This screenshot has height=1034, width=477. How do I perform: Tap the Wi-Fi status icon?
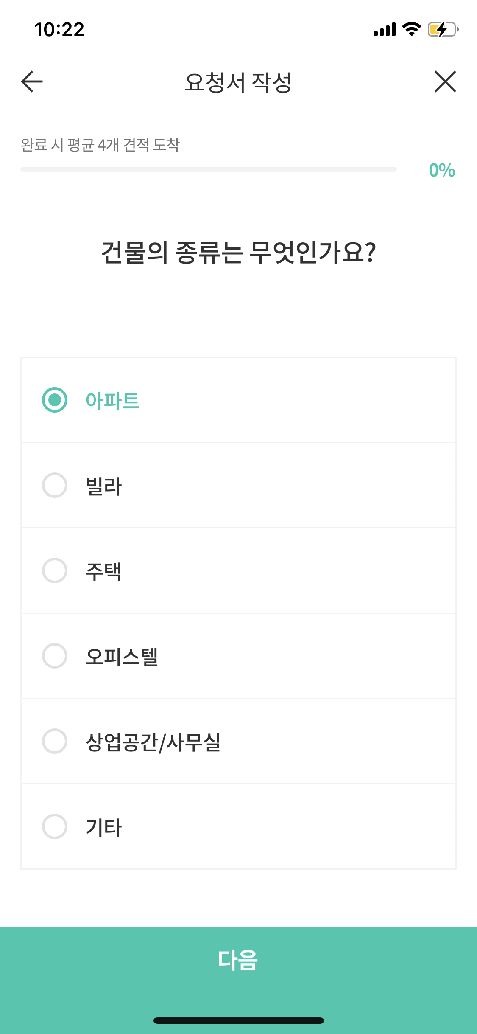tap(410, 29)
